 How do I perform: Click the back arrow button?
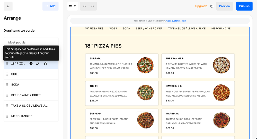click(8, 6)
